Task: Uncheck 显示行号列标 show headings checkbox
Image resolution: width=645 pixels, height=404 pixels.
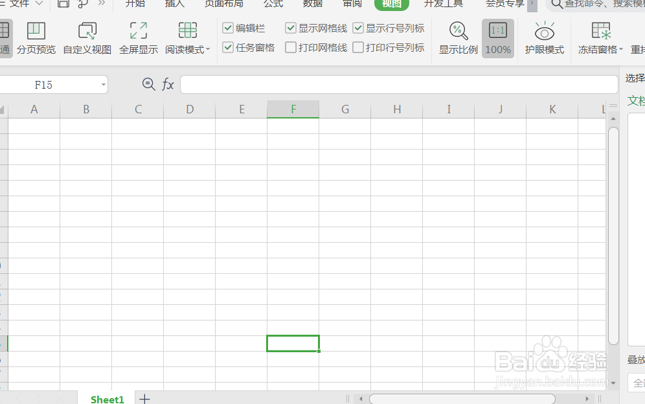Action: point(358,28)
